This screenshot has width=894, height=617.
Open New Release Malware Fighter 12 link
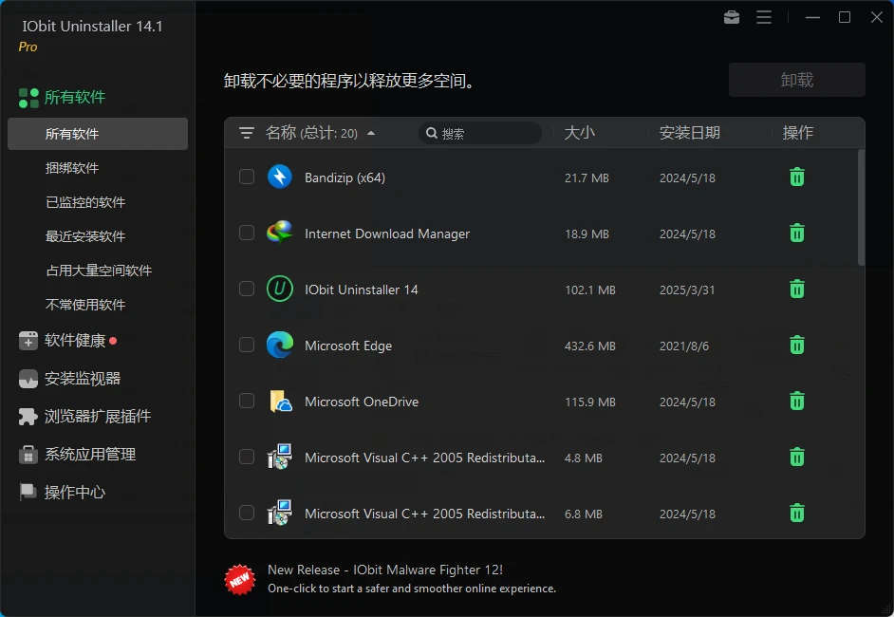click(385, 570)
